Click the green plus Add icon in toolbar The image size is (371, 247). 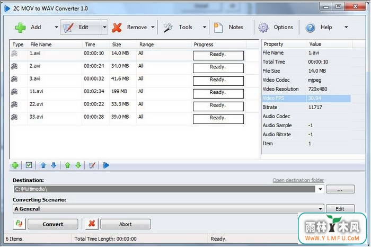pyautogui.click(x=20, y=28)
